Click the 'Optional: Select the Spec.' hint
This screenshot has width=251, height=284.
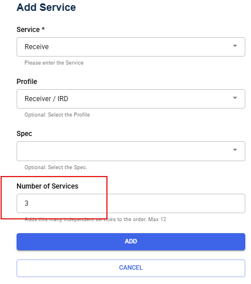click(56, 167)
